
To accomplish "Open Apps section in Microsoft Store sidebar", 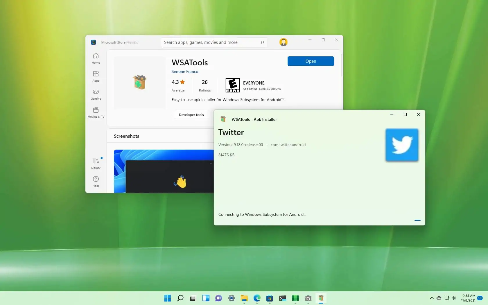I will point(96,76).
